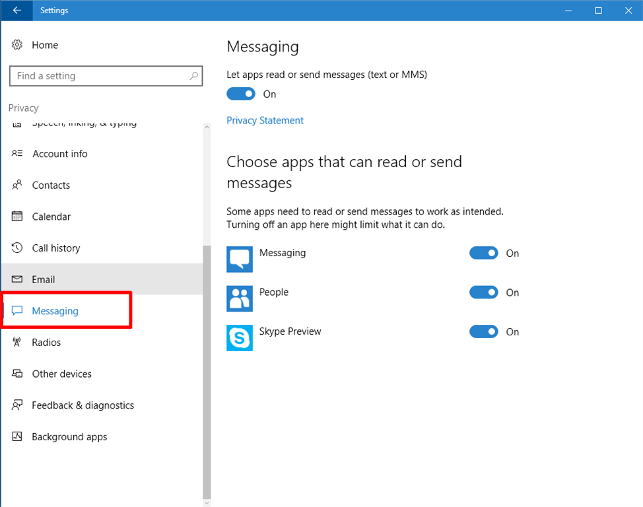Click the Home gear icon
The width and height of the screenshot is (643, 507).
coord(17,45)
